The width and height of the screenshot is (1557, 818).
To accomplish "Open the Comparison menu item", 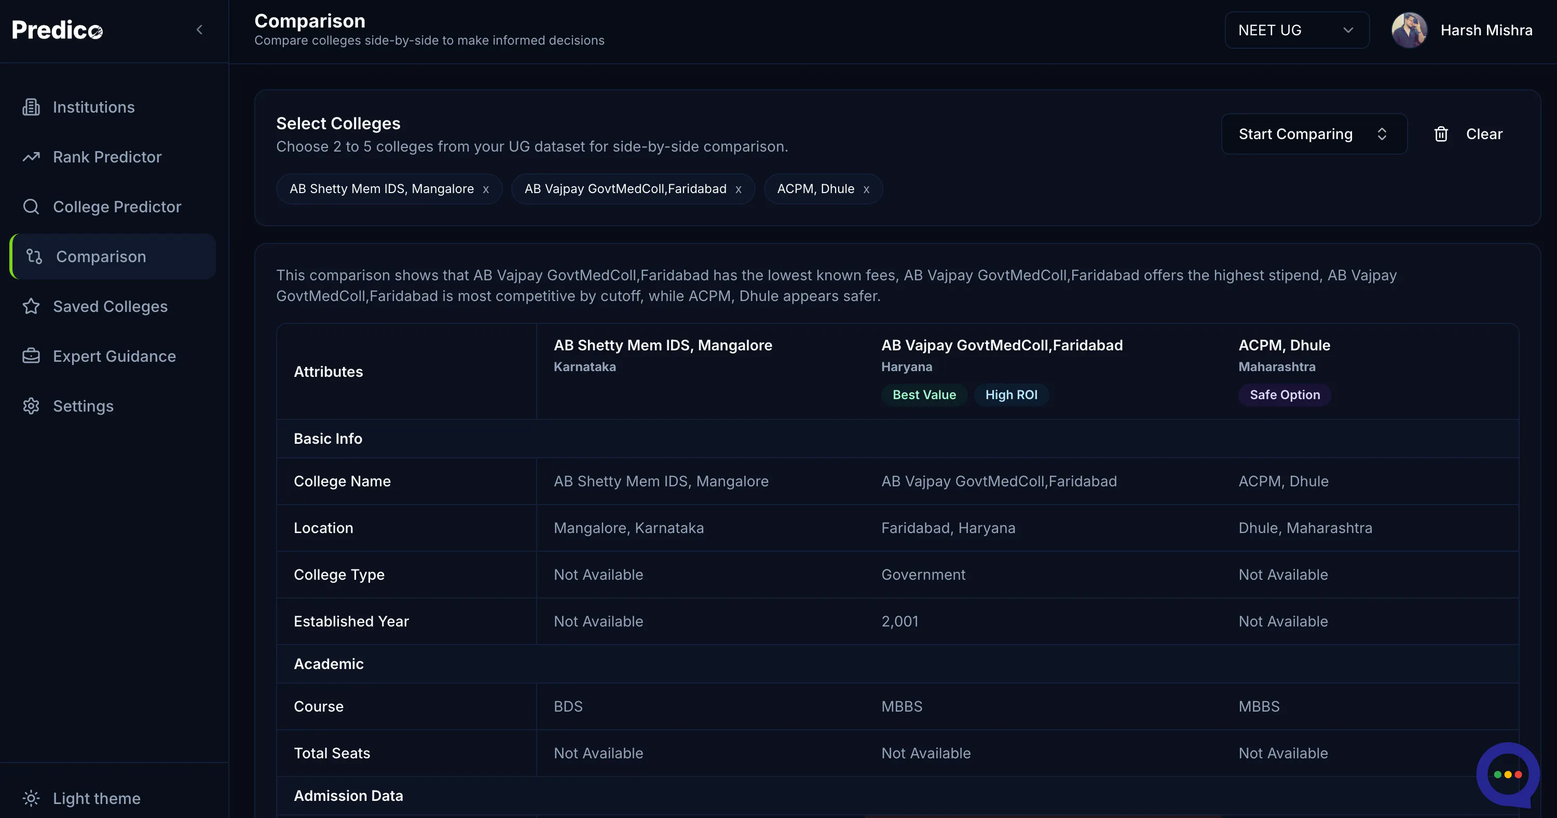I will [113, 256].
